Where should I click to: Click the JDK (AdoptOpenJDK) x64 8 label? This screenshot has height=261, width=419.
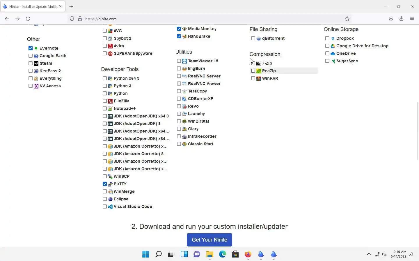141,116
